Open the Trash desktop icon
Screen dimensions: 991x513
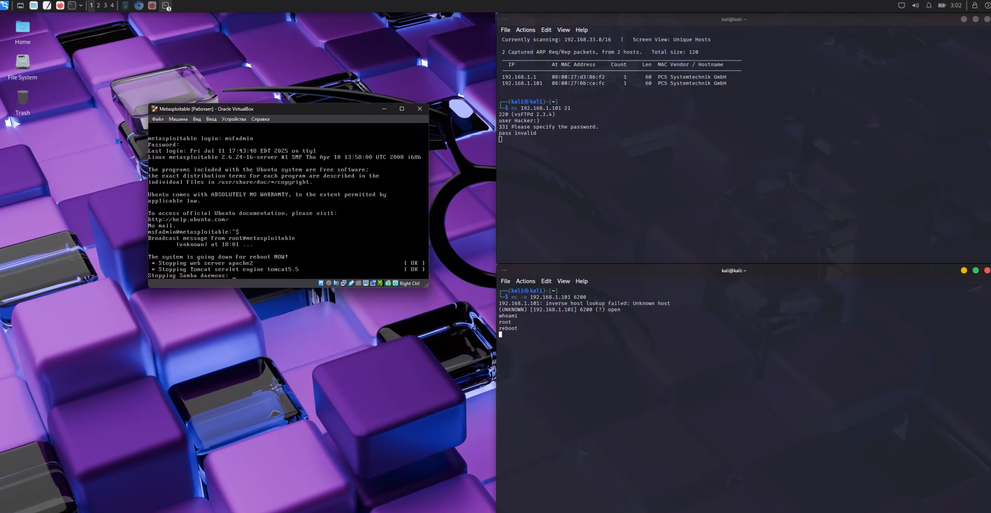point(23,103)
